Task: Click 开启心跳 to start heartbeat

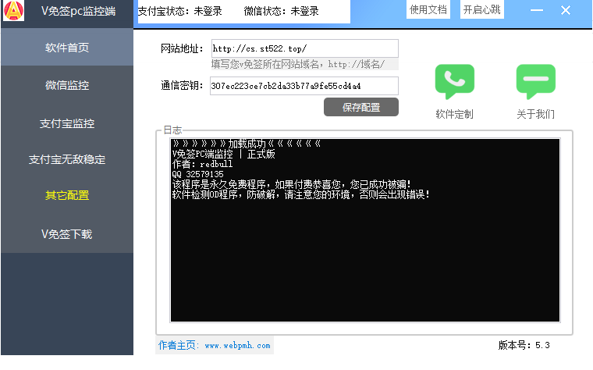Action: coord(482,9)
